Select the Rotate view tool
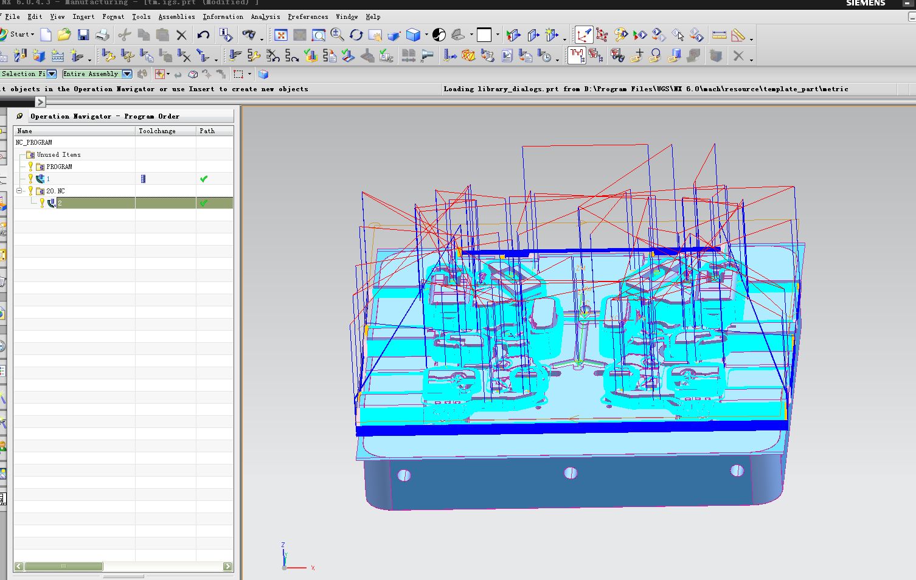Image resolution: width=916 pixels, height=580 pixels. coord(356,35)
